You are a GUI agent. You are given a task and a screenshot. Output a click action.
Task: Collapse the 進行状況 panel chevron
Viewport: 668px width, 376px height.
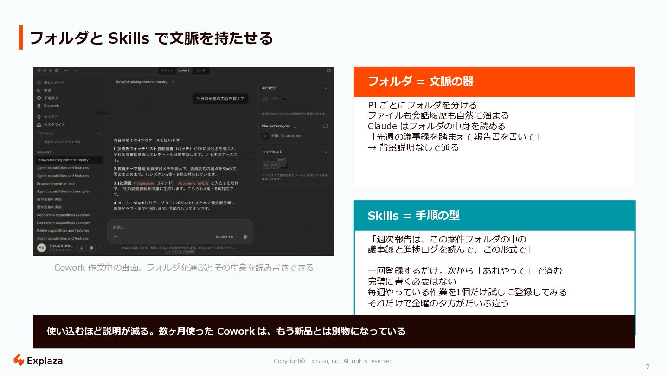(326, 88)
